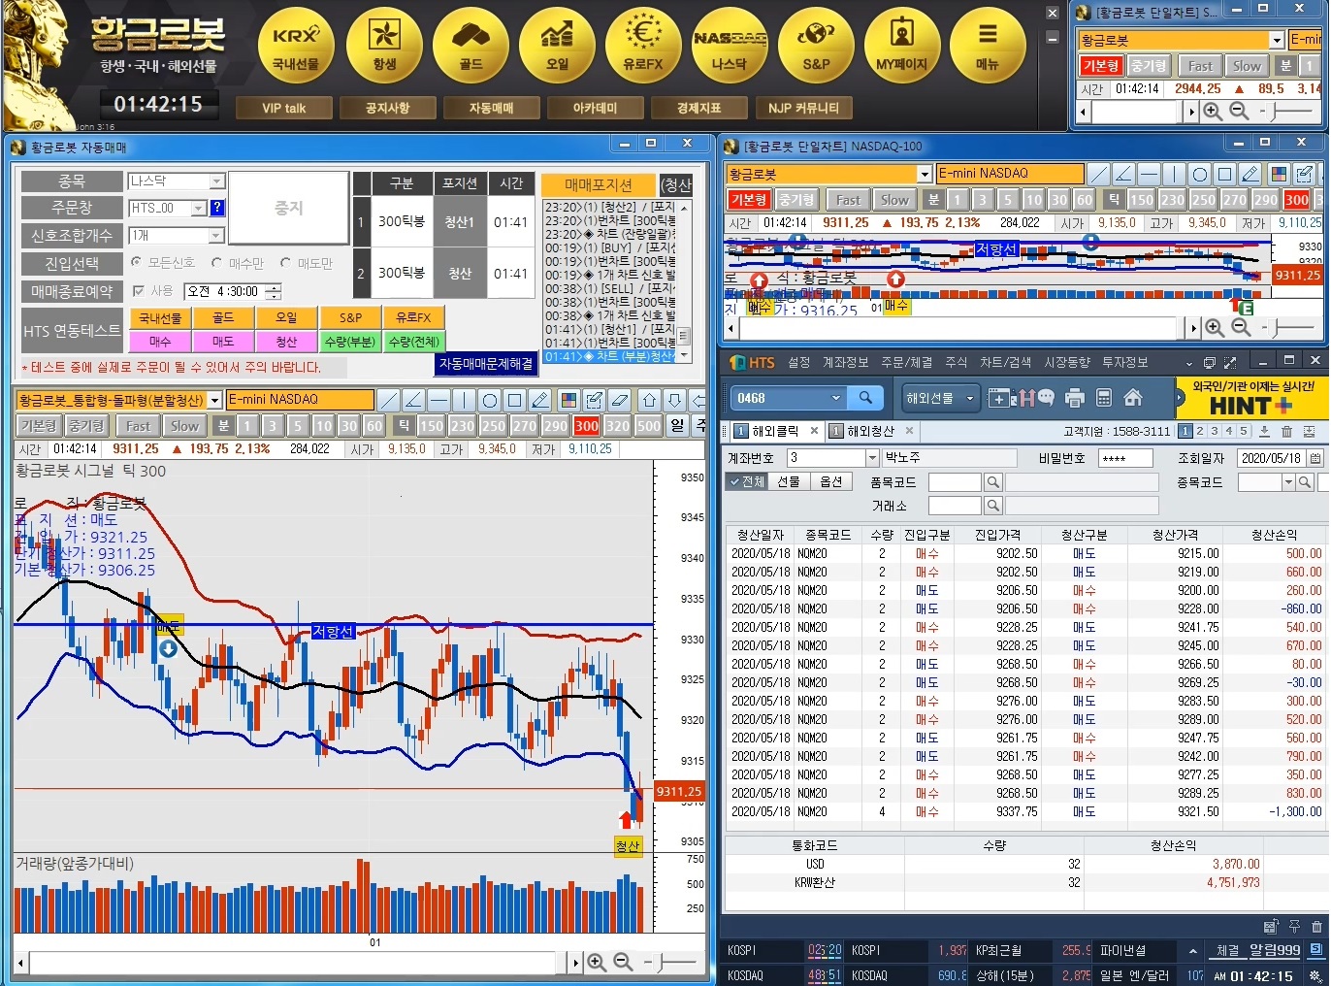Toggle the 사용 checkbox for 매매종료예약
This screenshot has width=1331, height=986.
(139, 290)
